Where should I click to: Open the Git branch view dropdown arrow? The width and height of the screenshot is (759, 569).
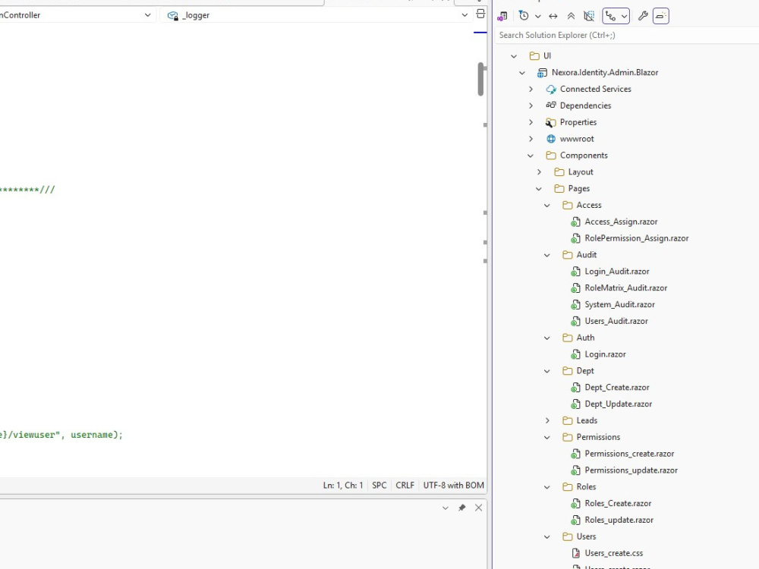(625, 16)
